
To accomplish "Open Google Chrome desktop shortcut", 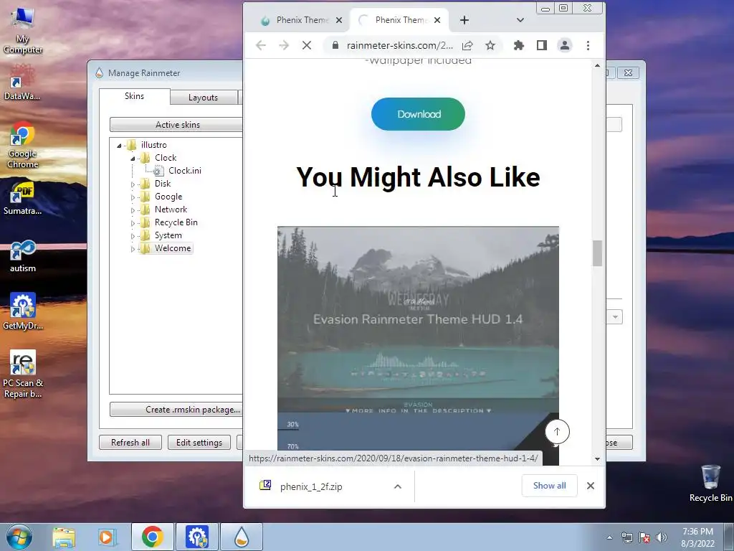I will (x=22, y=145).
